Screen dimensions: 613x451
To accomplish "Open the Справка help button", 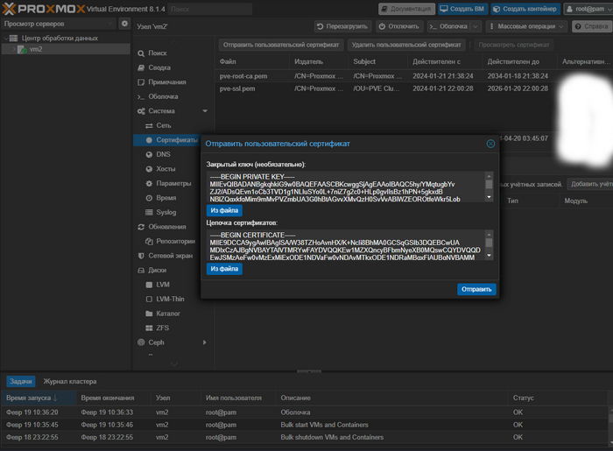I will 591,26.
